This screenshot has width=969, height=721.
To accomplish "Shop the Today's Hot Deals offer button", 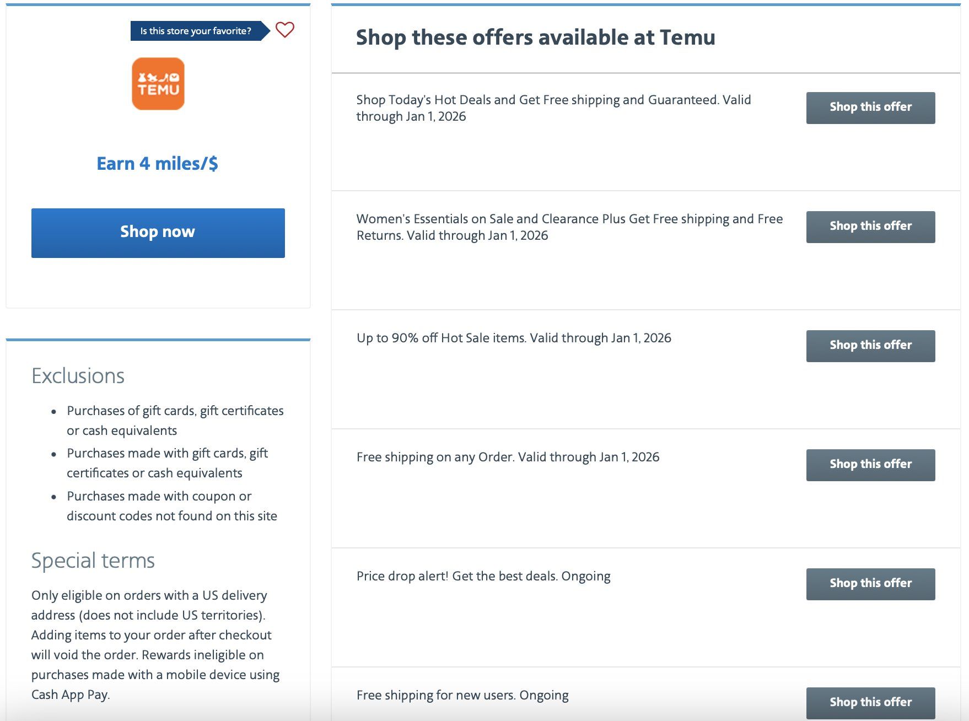I will coord(870,107).
